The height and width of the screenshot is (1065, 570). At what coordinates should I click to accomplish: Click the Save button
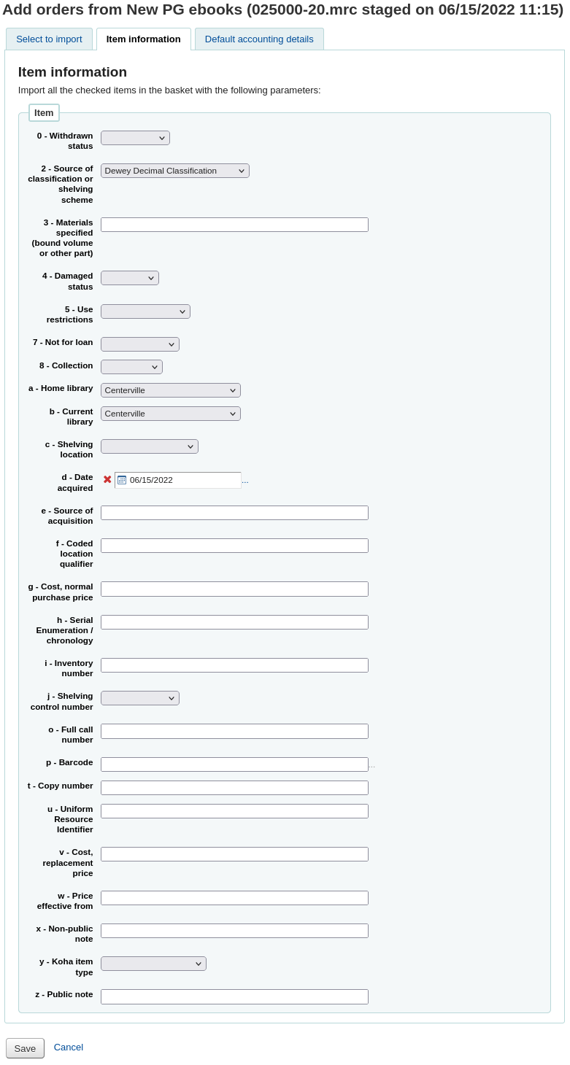[25, 1048]
